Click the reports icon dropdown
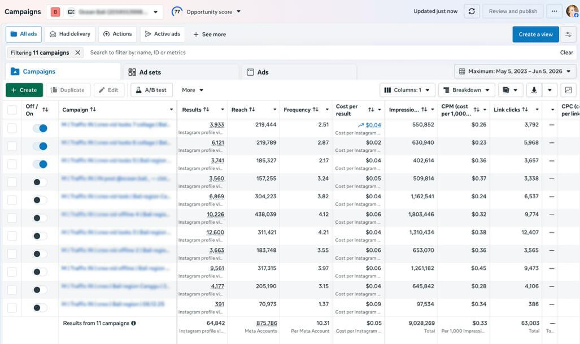 click(510, 90)
